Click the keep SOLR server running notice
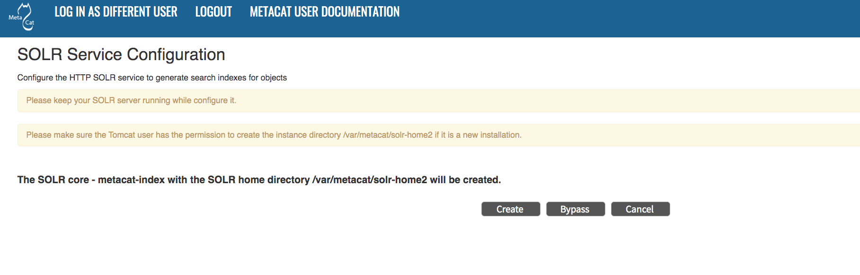 (x=131, y=100)
